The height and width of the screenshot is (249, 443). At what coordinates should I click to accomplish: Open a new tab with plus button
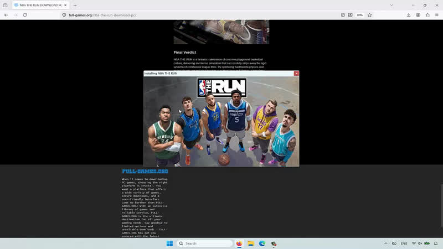click(75, 5)
